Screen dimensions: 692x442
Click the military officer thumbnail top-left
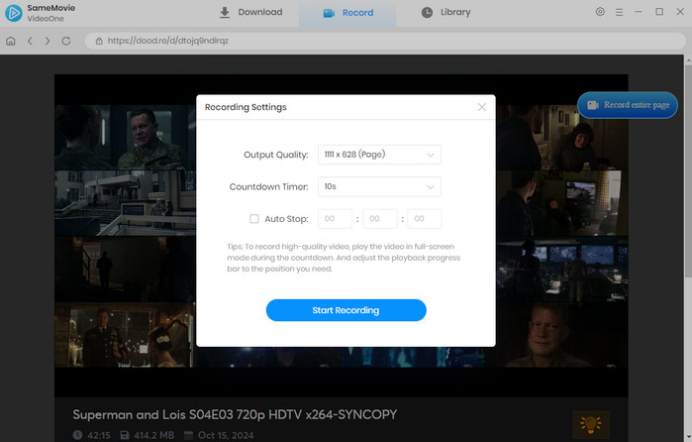pos(126,138)
